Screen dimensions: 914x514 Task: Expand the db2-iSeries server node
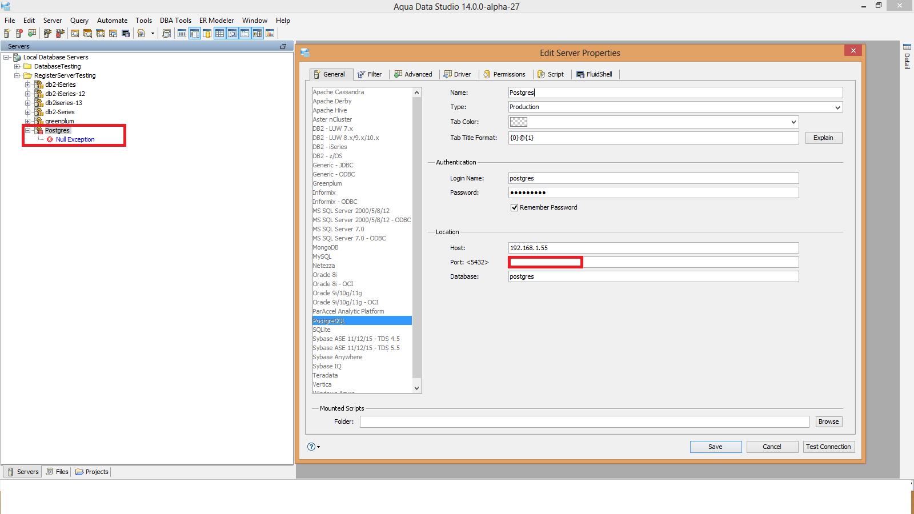(x=28, y=85)
